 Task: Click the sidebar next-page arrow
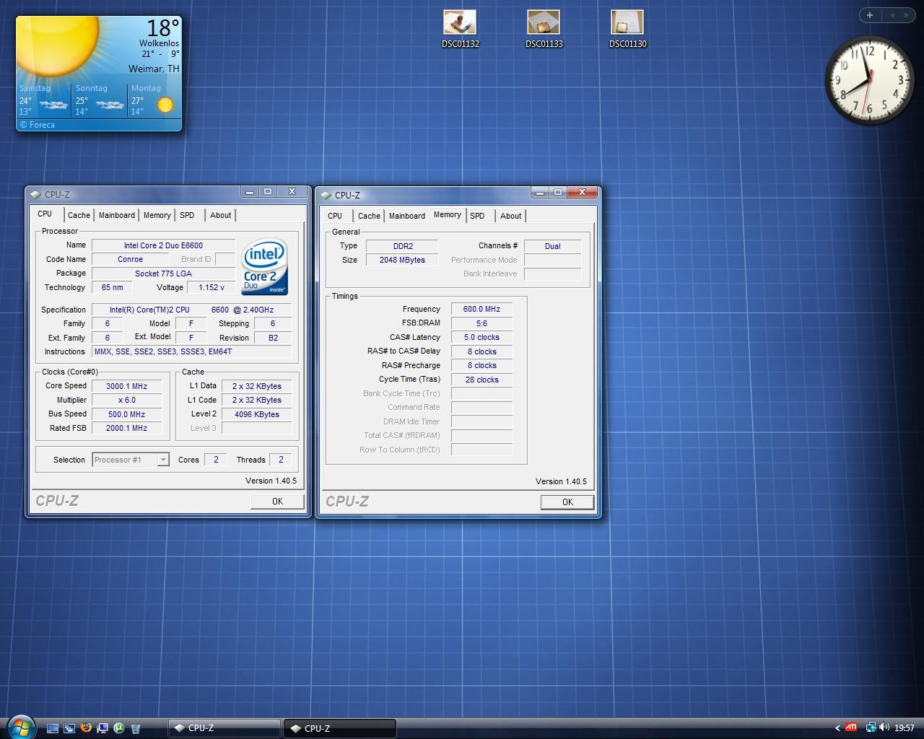(x=906, y=15)
